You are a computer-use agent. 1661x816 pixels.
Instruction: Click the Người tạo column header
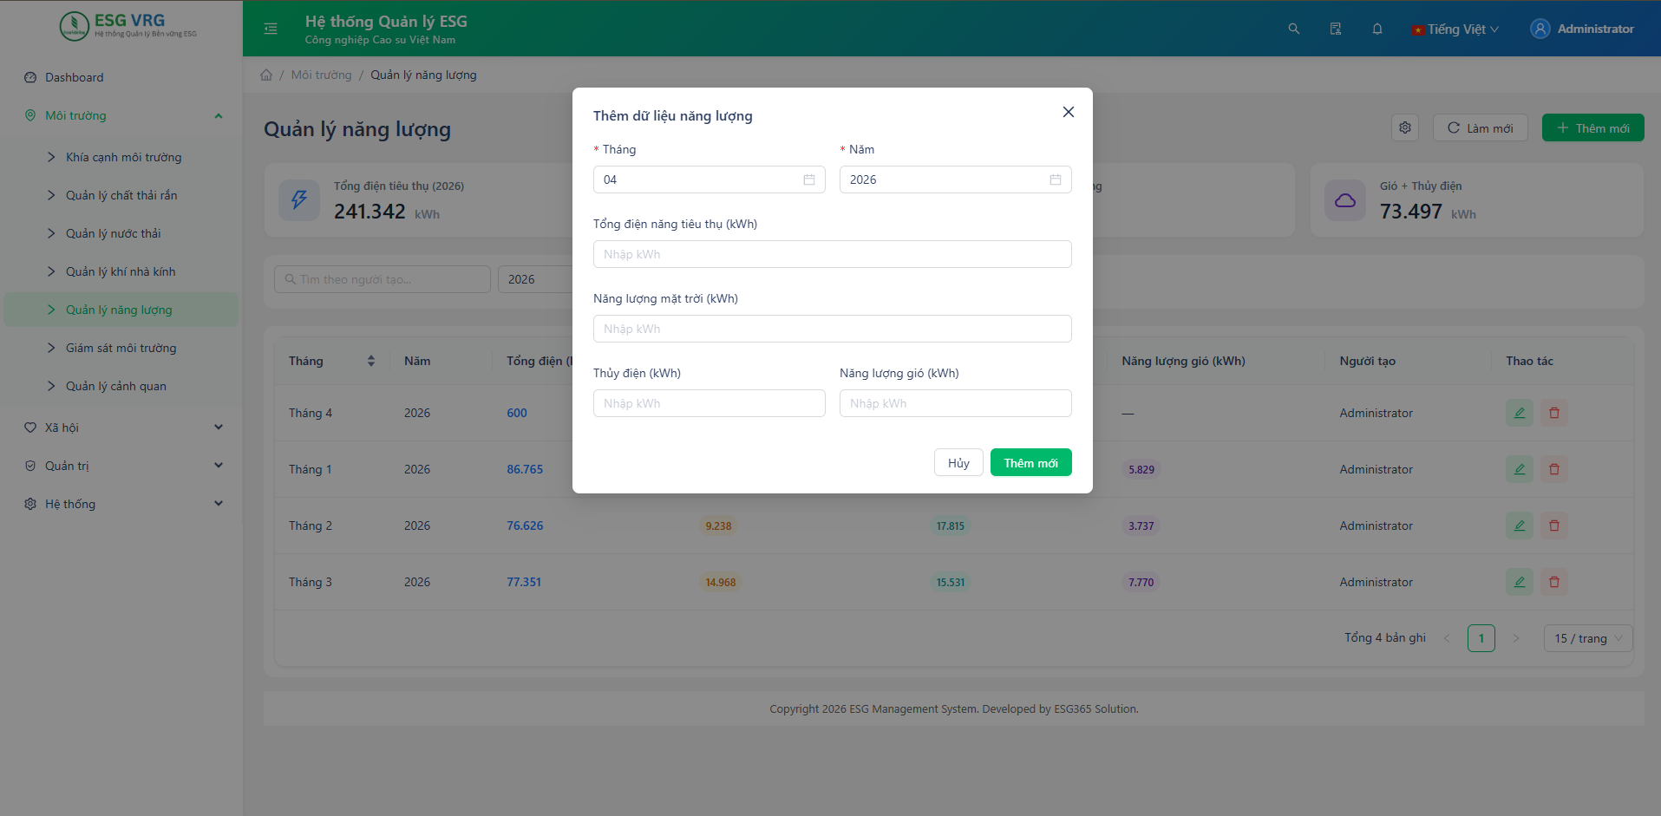1368,361
